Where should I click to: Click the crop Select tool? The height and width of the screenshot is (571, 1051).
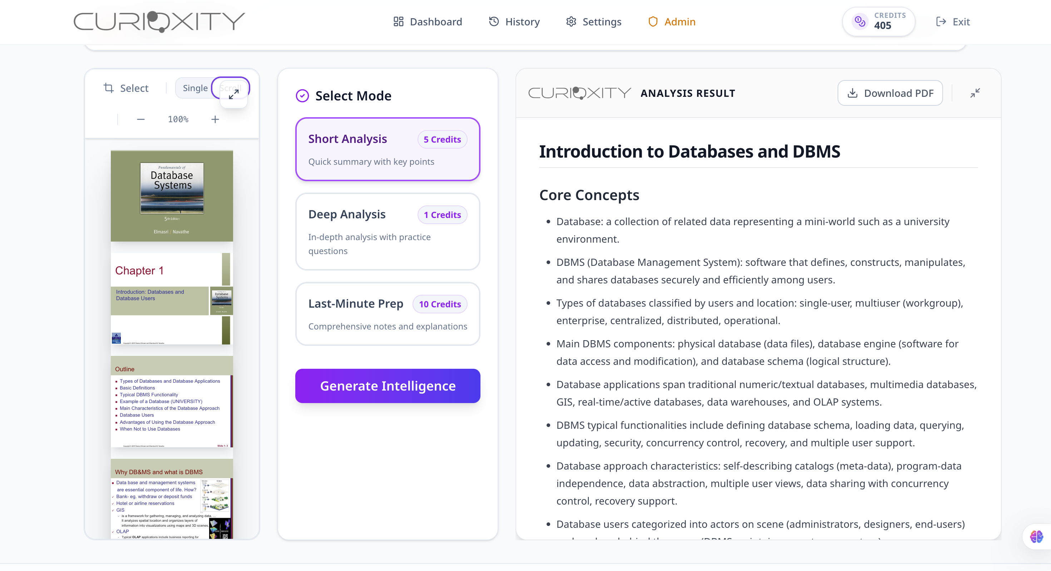[126, 88]
